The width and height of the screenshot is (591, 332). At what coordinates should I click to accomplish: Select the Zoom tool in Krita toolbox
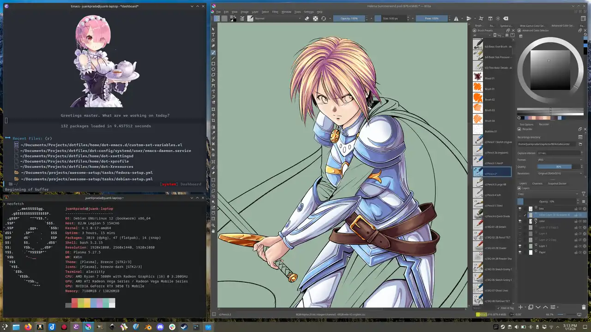(x=213, y=225)
